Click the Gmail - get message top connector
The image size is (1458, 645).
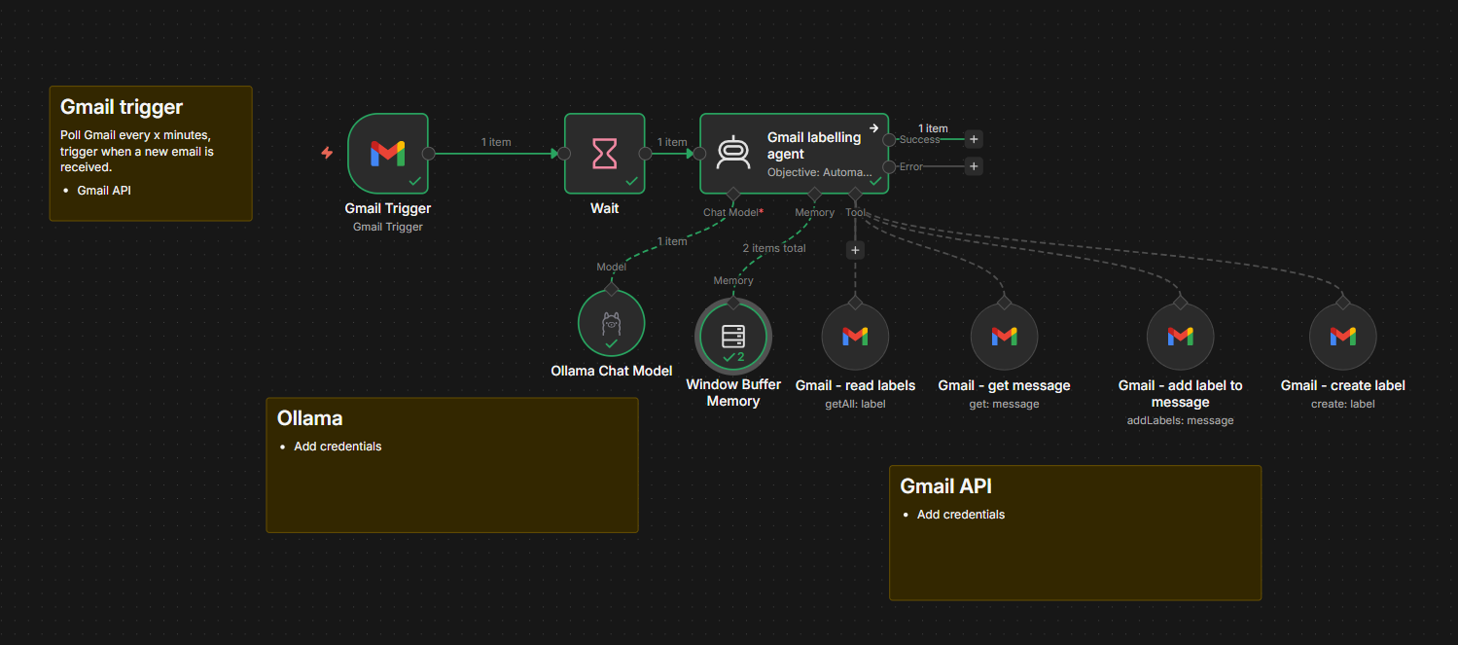pos(1004,303)
